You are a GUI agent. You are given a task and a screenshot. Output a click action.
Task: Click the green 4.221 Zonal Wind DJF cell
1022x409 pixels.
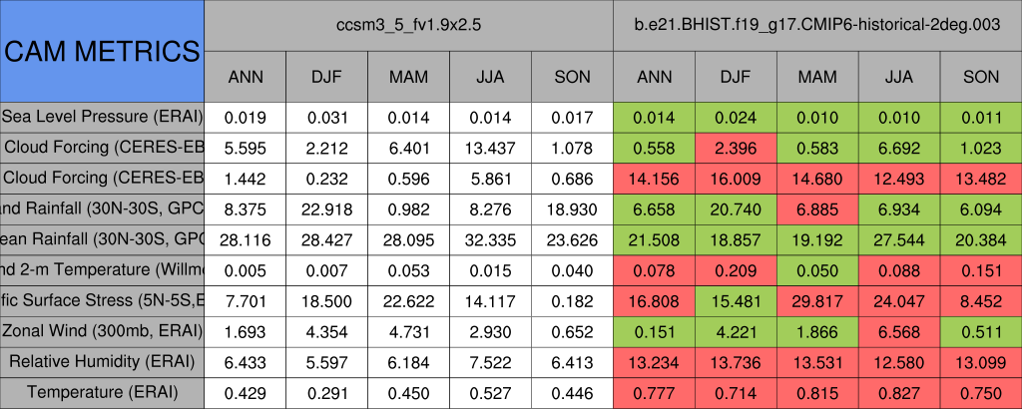pyautogui.click(x=737, y=330)
